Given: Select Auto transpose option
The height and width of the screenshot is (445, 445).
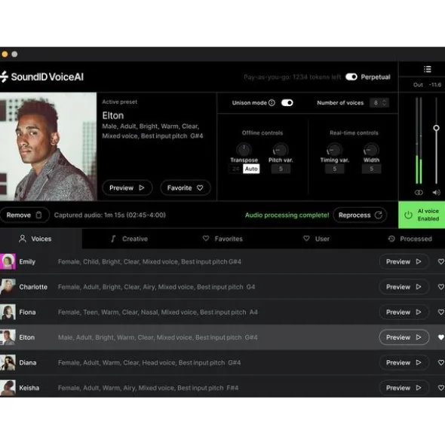Looking at the screenshot, I should pos(251,169).
